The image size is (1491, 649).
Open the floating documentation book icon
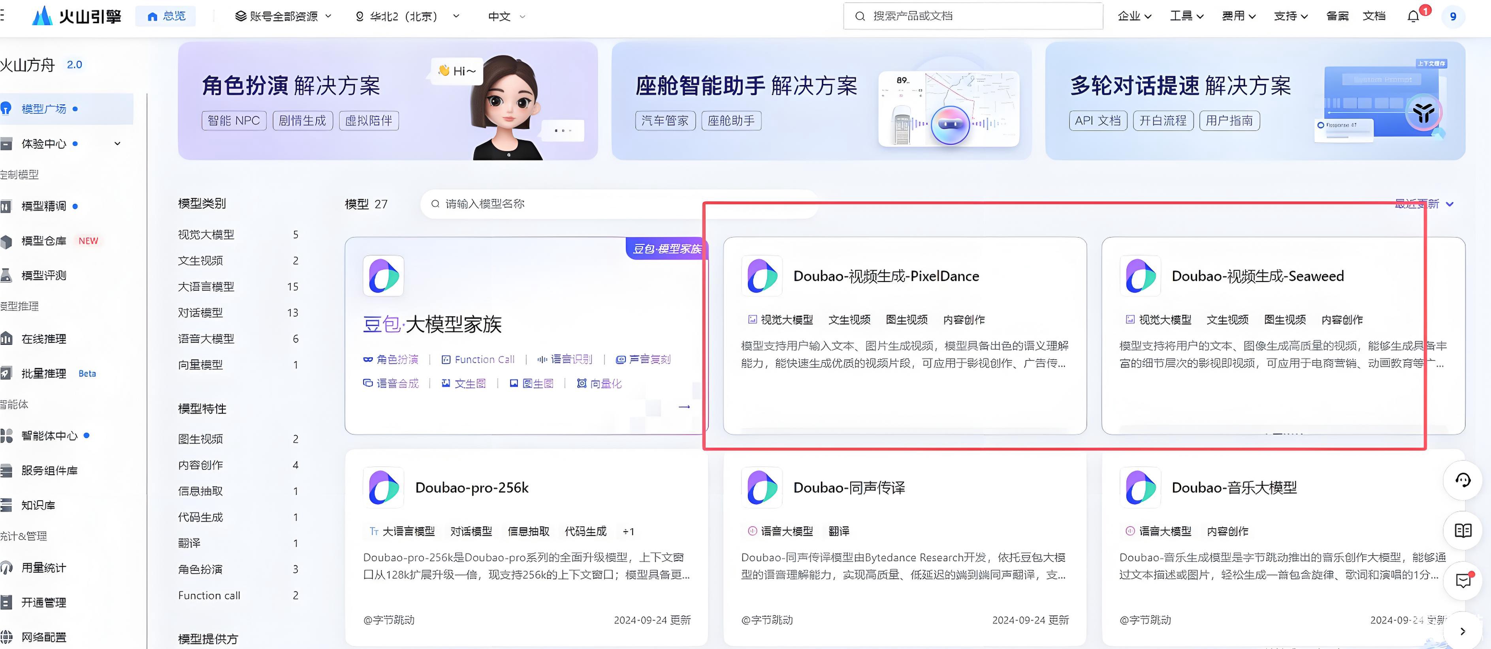tap(1463, 531)
